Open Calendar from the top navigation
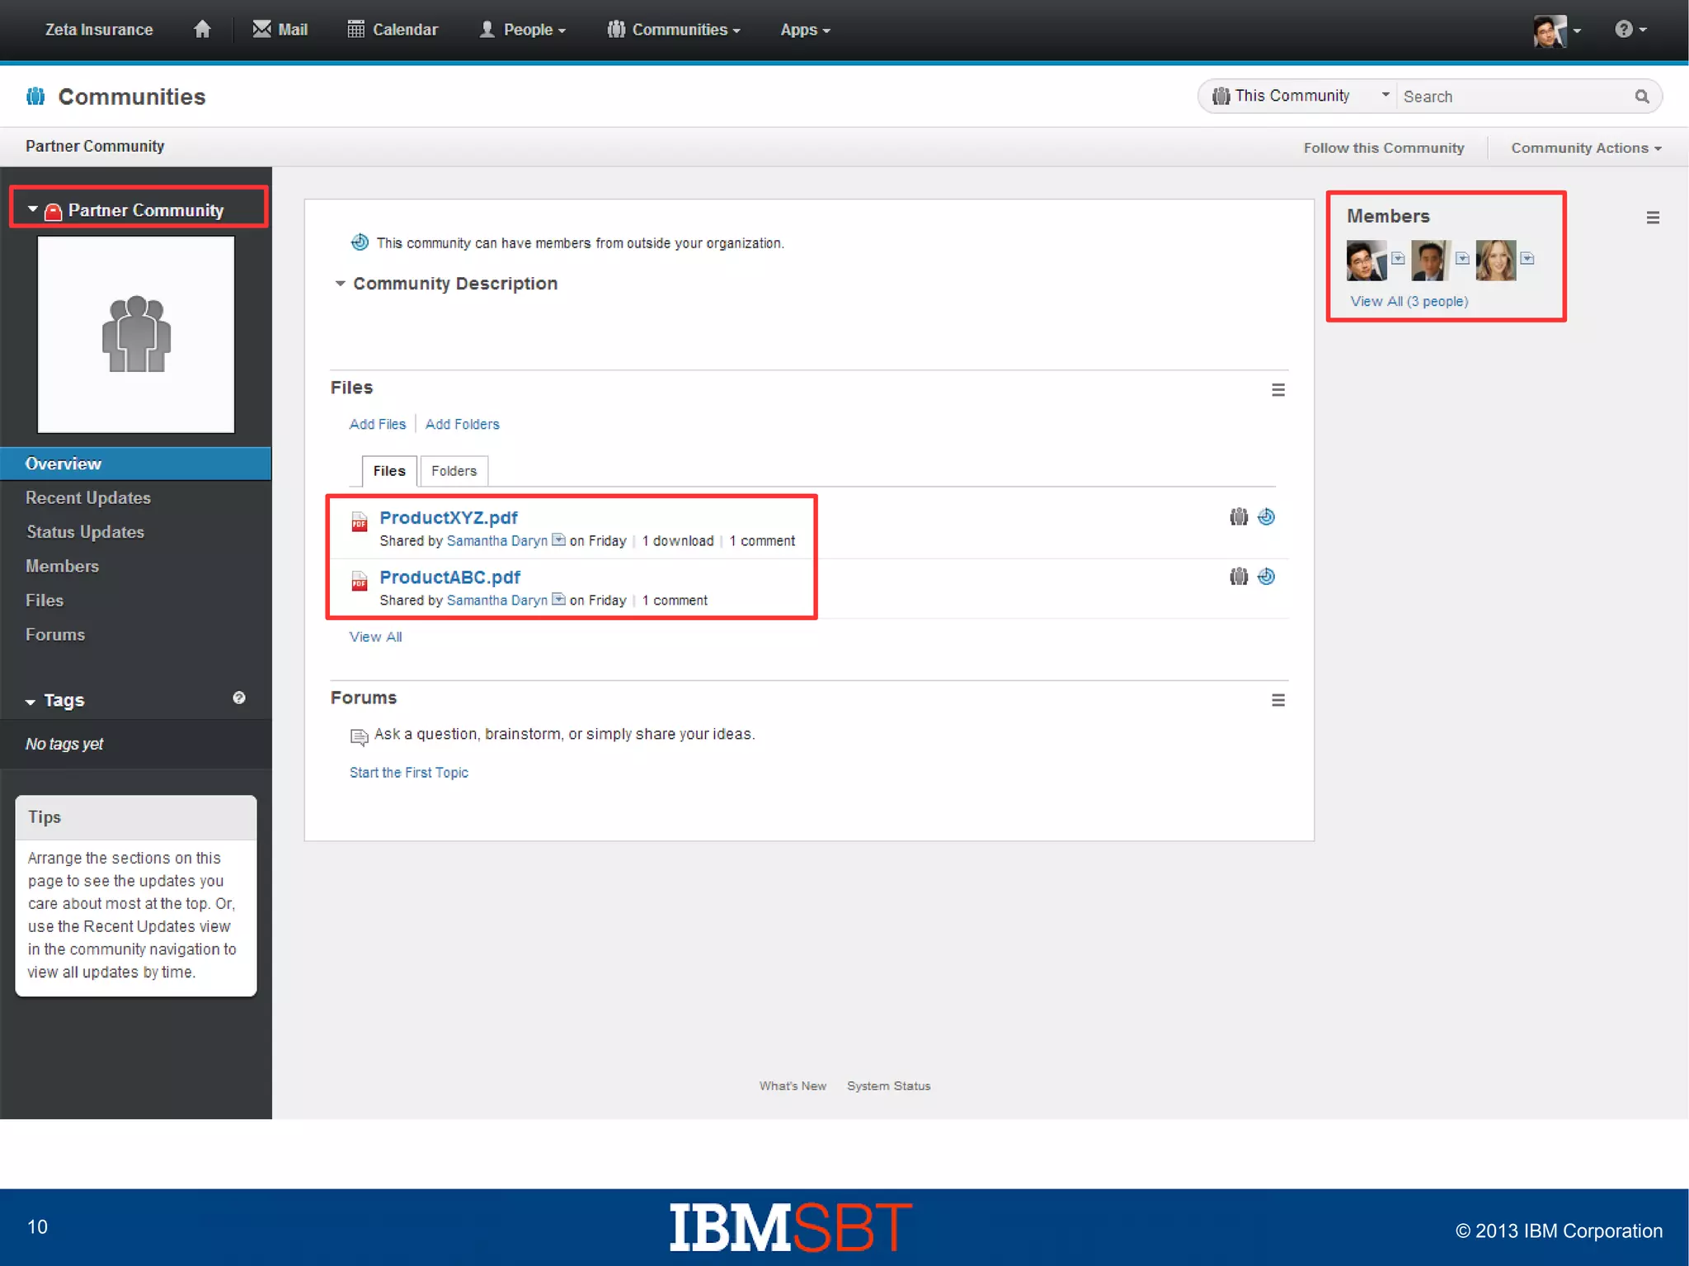 tap(393, 30)
